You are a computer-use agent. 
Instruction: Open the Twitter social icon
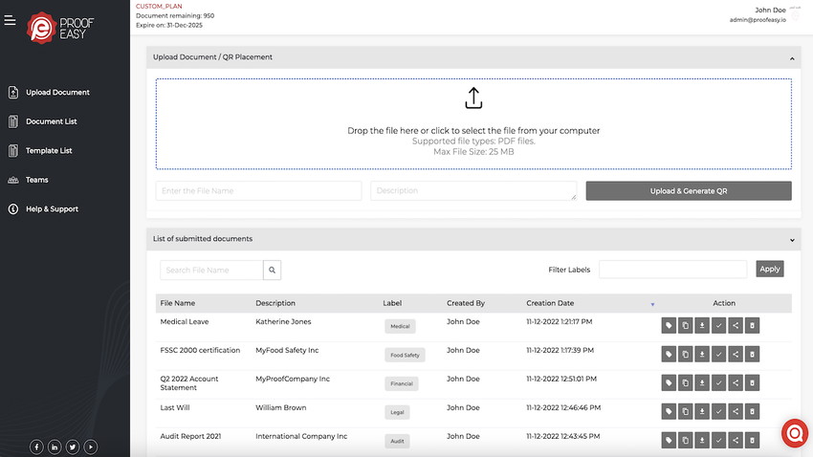tap(73, 446)
